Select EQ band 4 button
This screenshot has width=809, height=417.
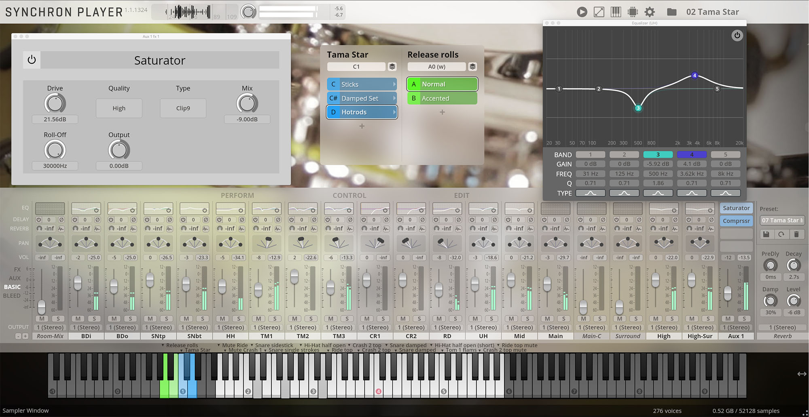[x=692, y=154]
